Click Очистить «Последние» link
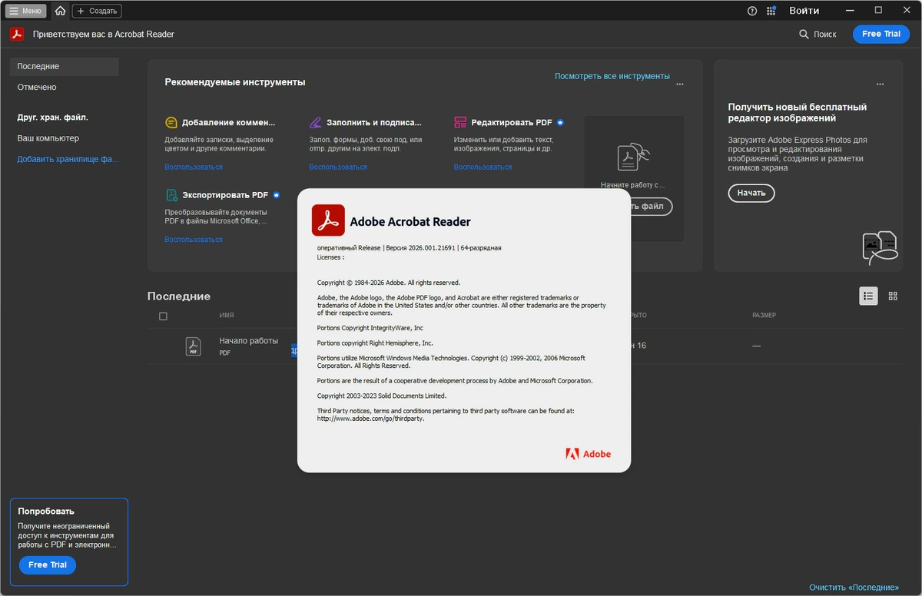The image size is (922, 596). [854, 588]
